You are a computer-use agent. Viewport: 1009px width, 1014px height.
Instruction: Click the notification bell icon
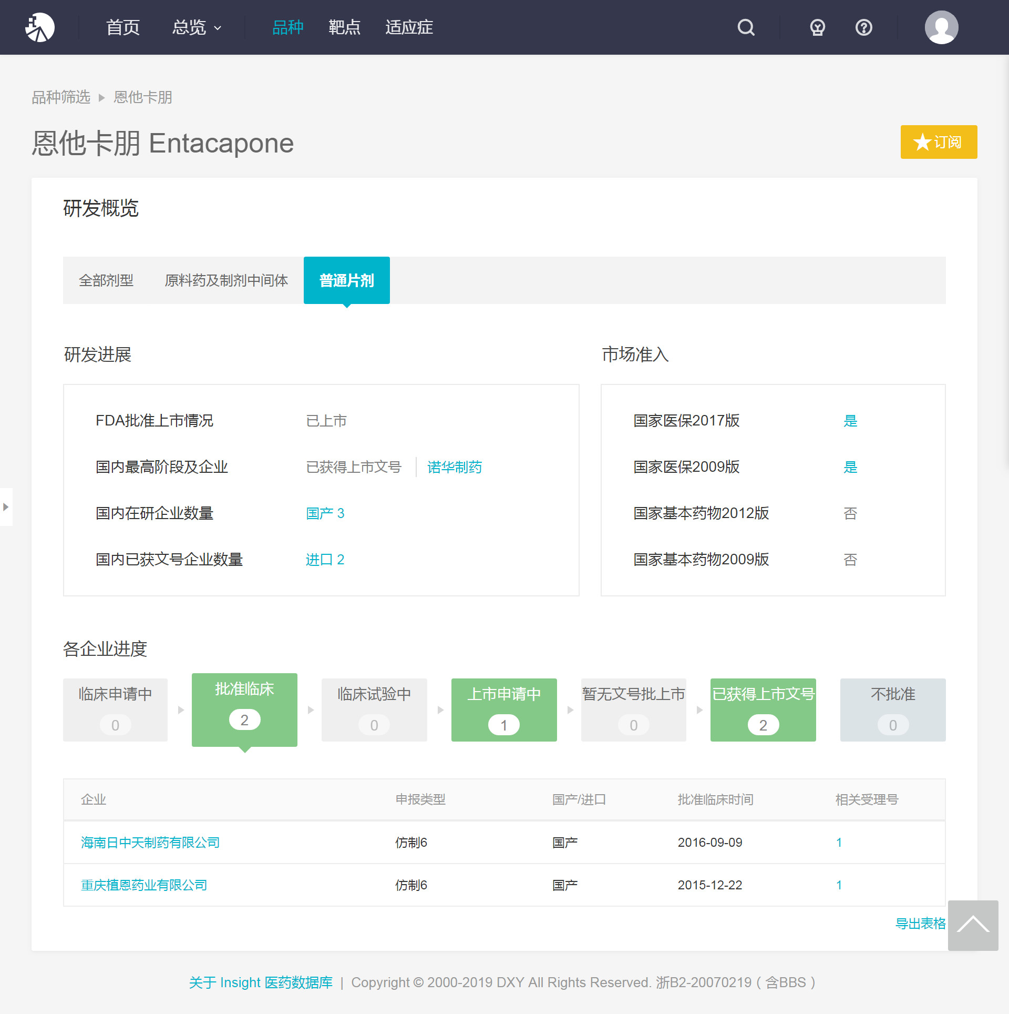click(817, 27)
